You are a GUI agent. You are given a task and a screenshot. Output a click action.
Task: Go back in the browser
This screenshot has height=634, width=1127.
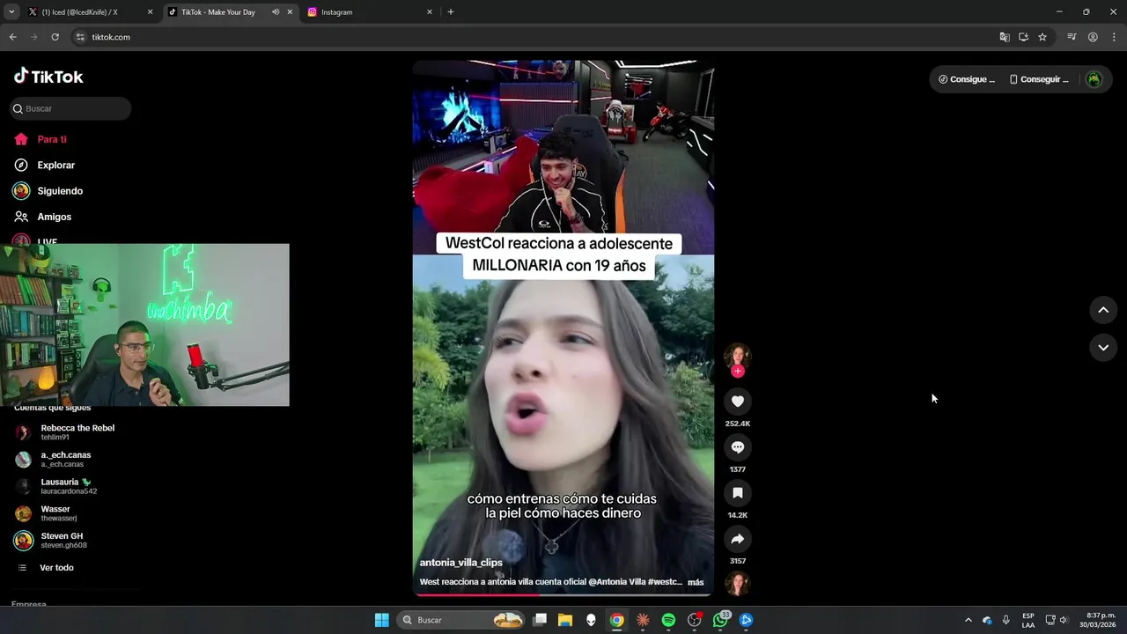tap(12, 37)
